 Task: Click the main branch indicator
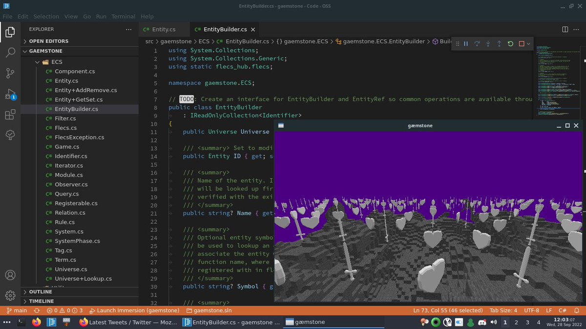tap(17, 310)
